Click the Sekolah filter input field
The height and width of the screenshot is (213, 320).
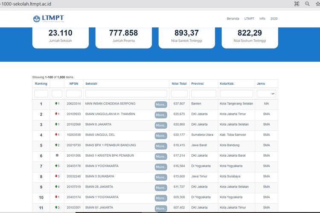click(126, 94)
